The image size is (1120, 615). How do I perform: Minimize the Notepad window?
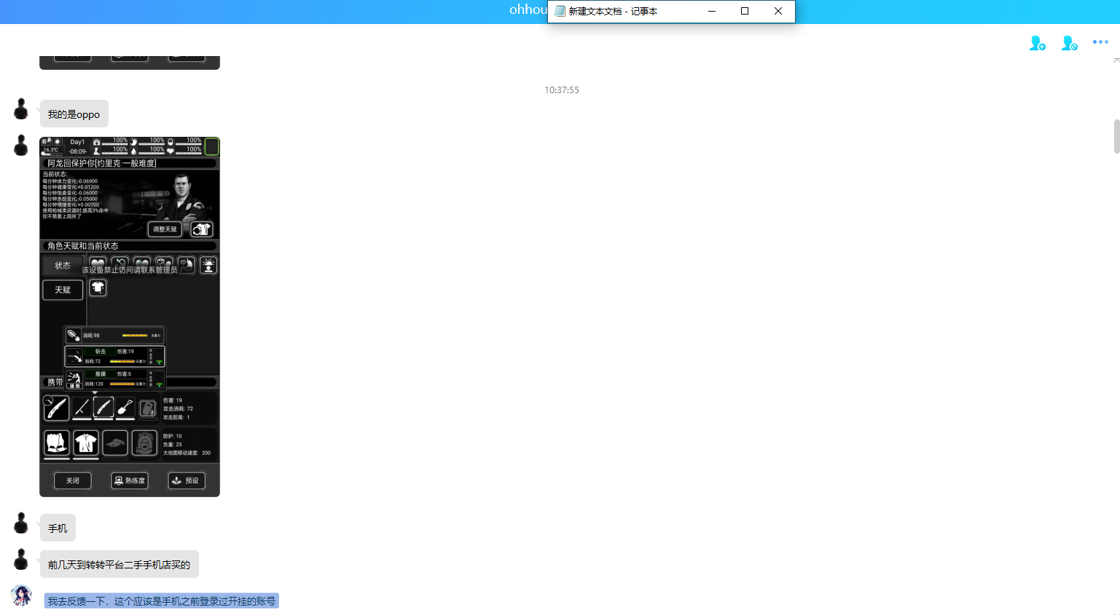click(711, 11)
